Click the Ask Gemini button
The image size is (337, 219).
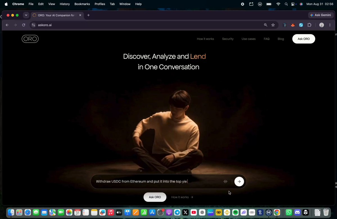click(321, 15)
